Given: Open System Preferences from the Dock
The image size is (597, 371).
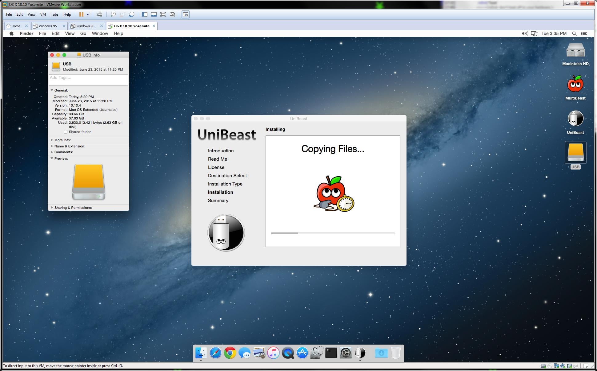Looking at the screenshot, I should click(346, 353).
